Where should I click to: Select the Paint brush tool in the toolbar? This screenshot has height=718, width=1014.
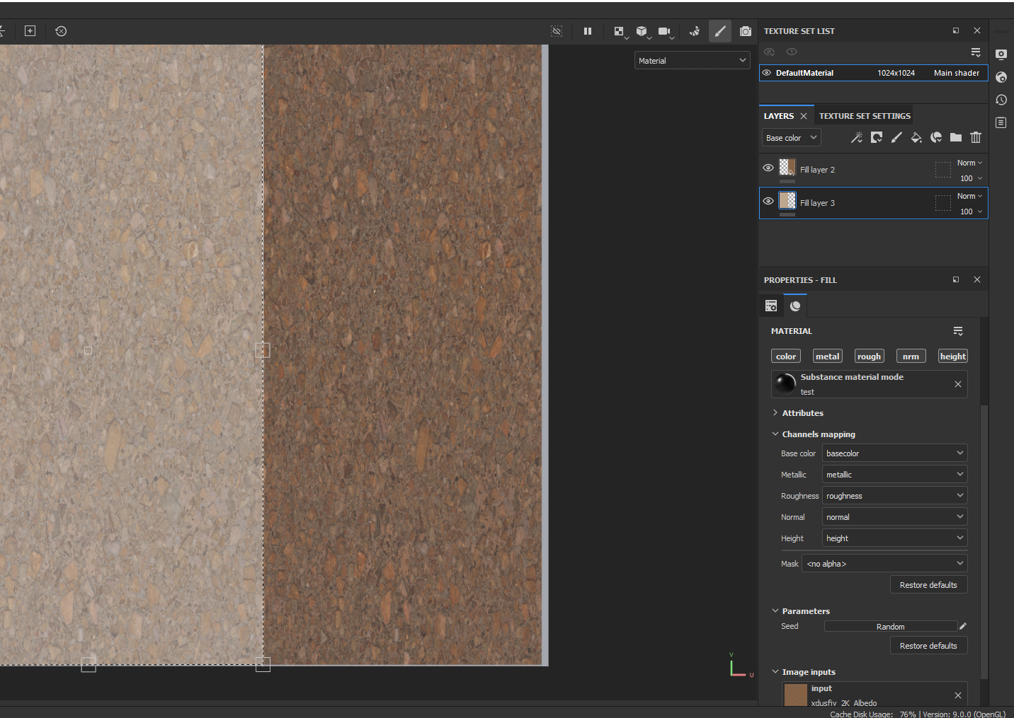(720, 31)
